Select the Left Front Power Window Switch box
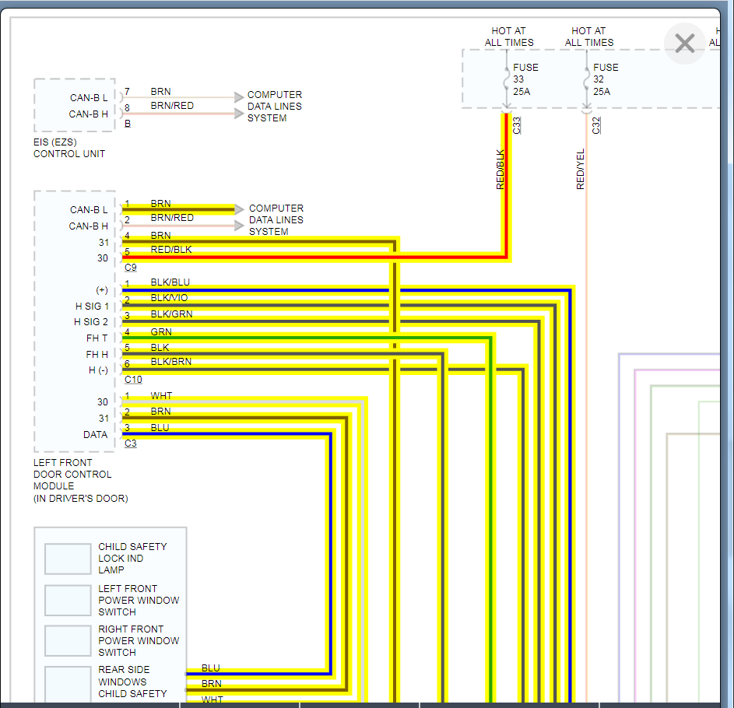734x708 pixels. pos(68,600)
